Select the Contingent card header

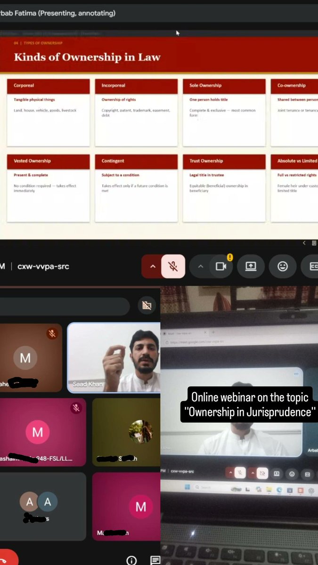point(136,161)
